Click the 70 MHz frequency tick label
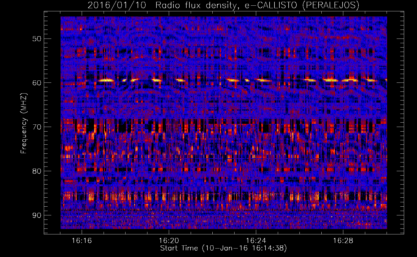The width and height of the screenshot is (417, 257). [37, 127]
